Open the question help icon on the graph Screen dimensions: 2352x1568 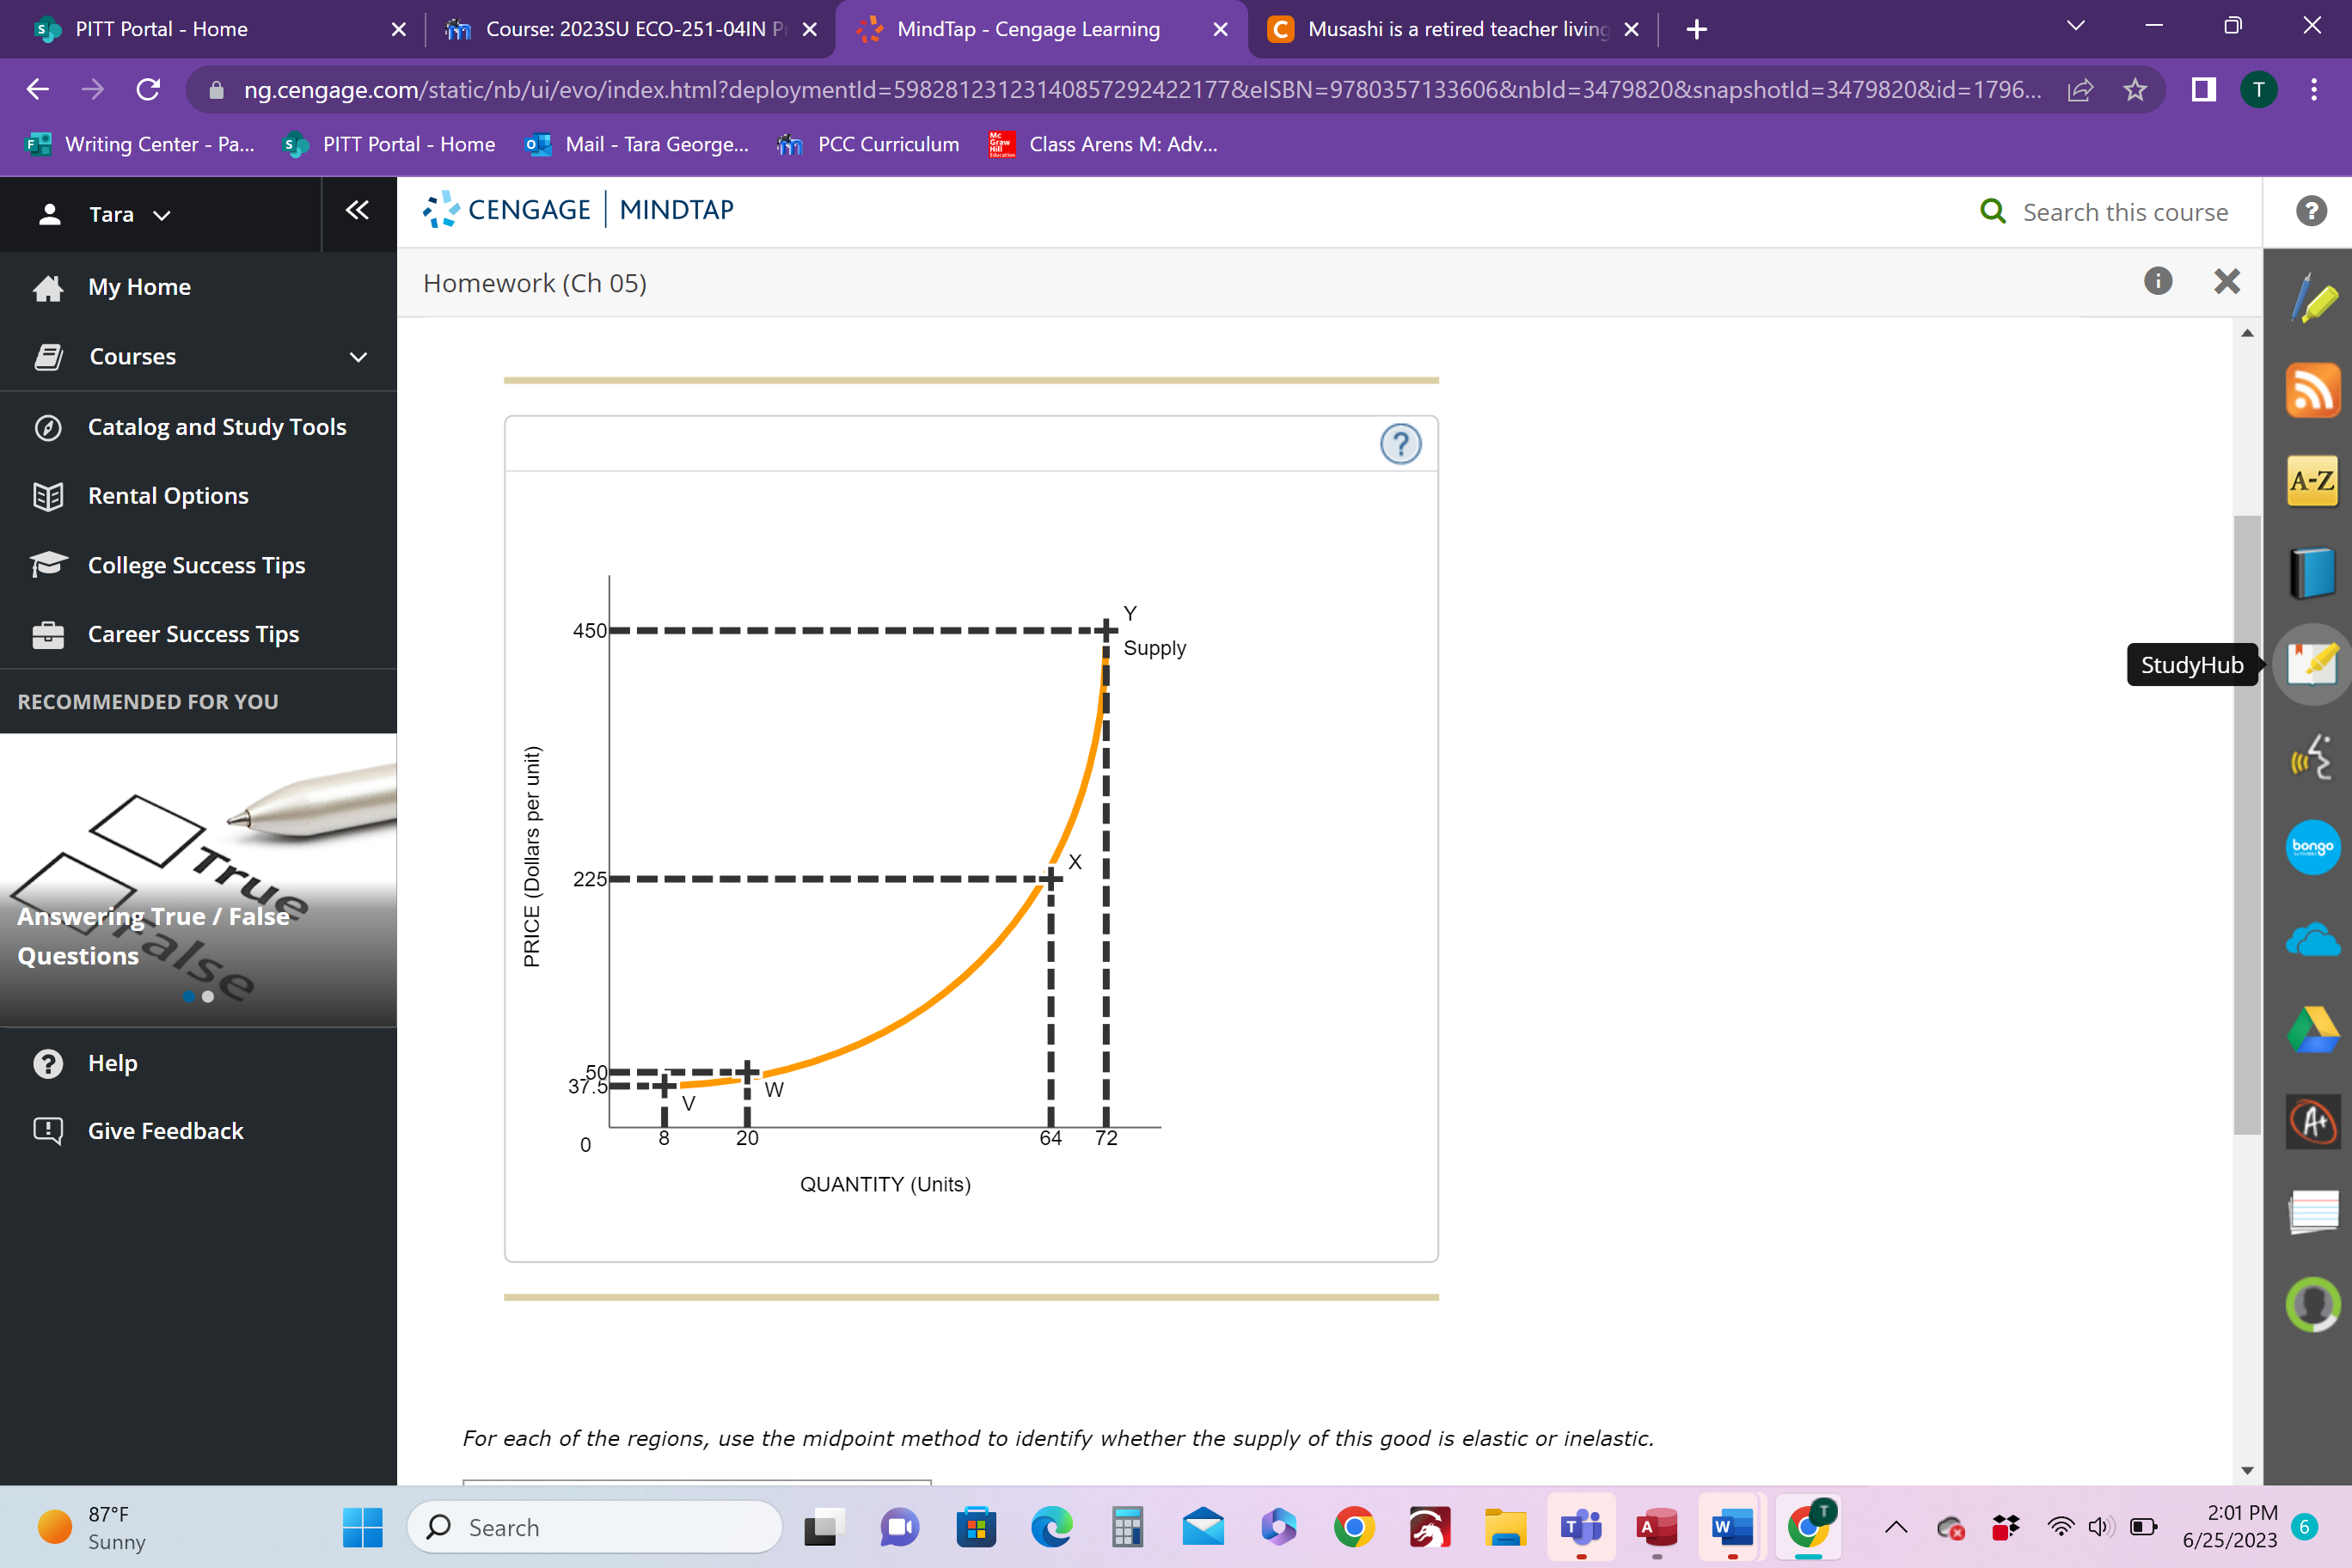click(x=1399, y=443)
